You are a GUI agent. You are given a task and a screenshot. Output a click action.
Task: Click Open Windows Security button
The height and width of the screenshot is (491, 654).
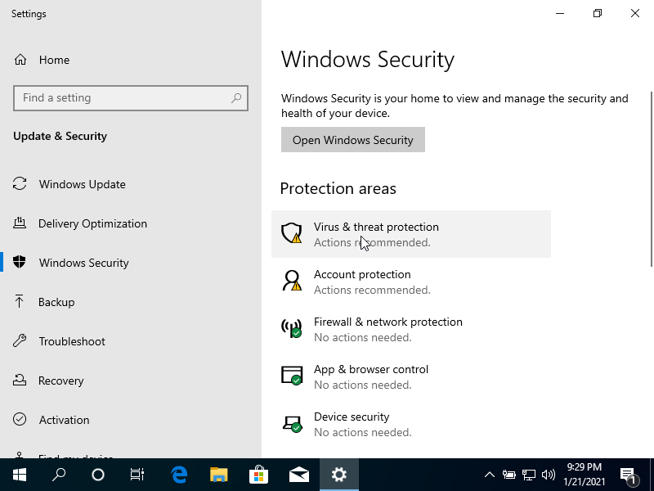coord(353,139)
